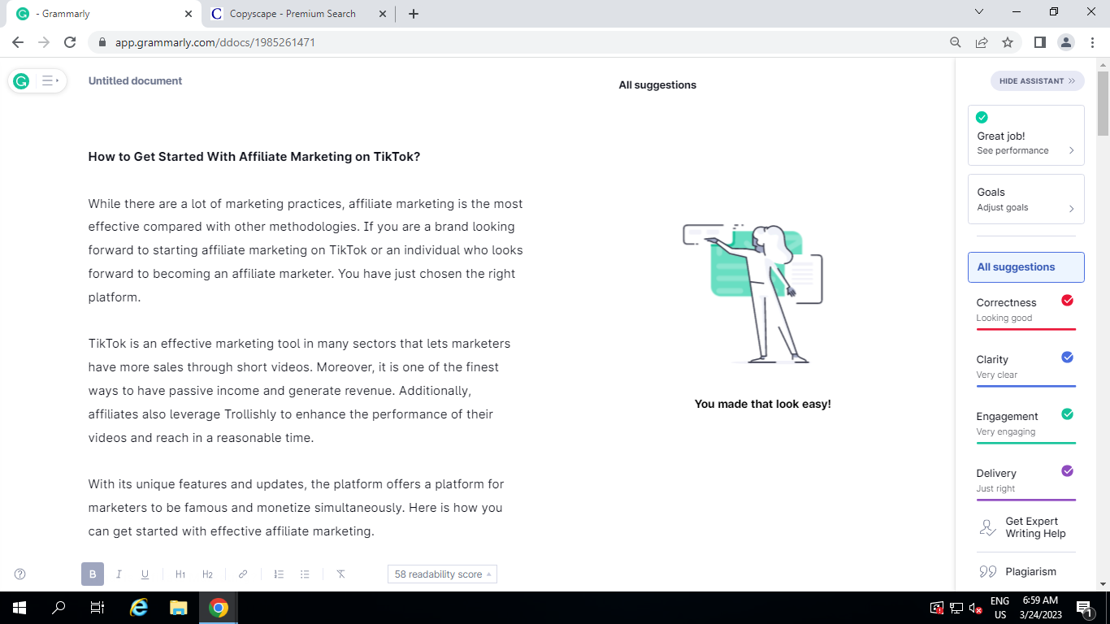Click the security alert icon in system tray
Viewport: 1110px width, 624px height.
[937, 608]
